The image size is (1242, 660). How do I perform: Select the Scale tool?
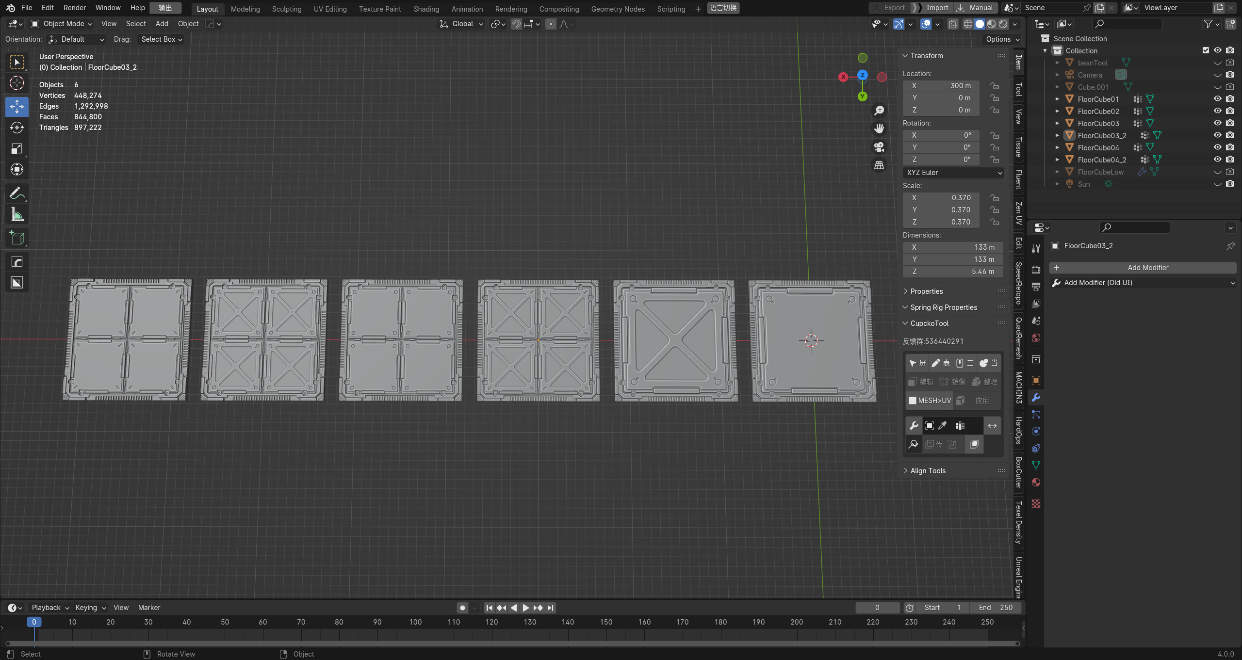[17, 148]
